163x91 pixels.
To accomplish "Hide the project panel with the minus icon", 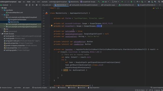I will pos(40,5).
